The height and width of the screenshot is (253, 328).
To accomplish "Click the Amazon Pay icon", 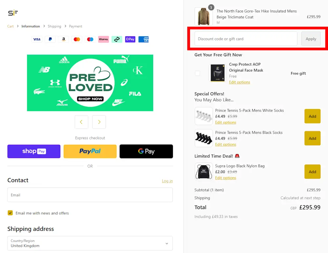I will point(63,39).
